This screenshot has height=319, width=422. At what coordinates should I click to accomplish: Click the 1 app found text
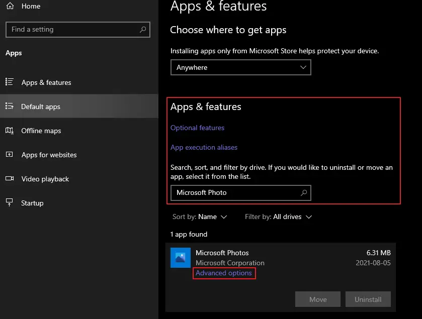189,234
